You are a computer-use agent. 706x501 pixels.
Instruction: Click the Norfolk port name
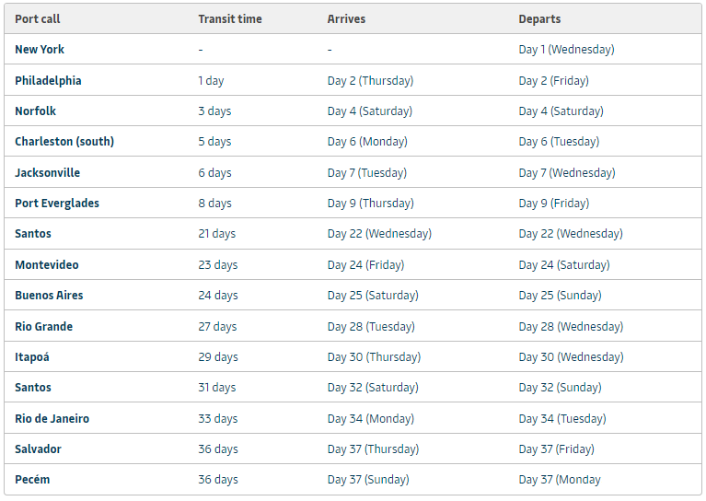click(36, 111)
